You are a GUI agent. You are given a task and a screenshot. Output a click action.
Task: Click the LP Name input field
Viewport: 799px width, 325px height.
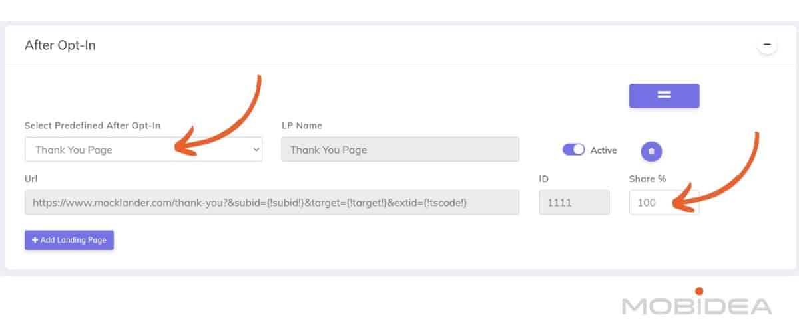click(400, 150)
